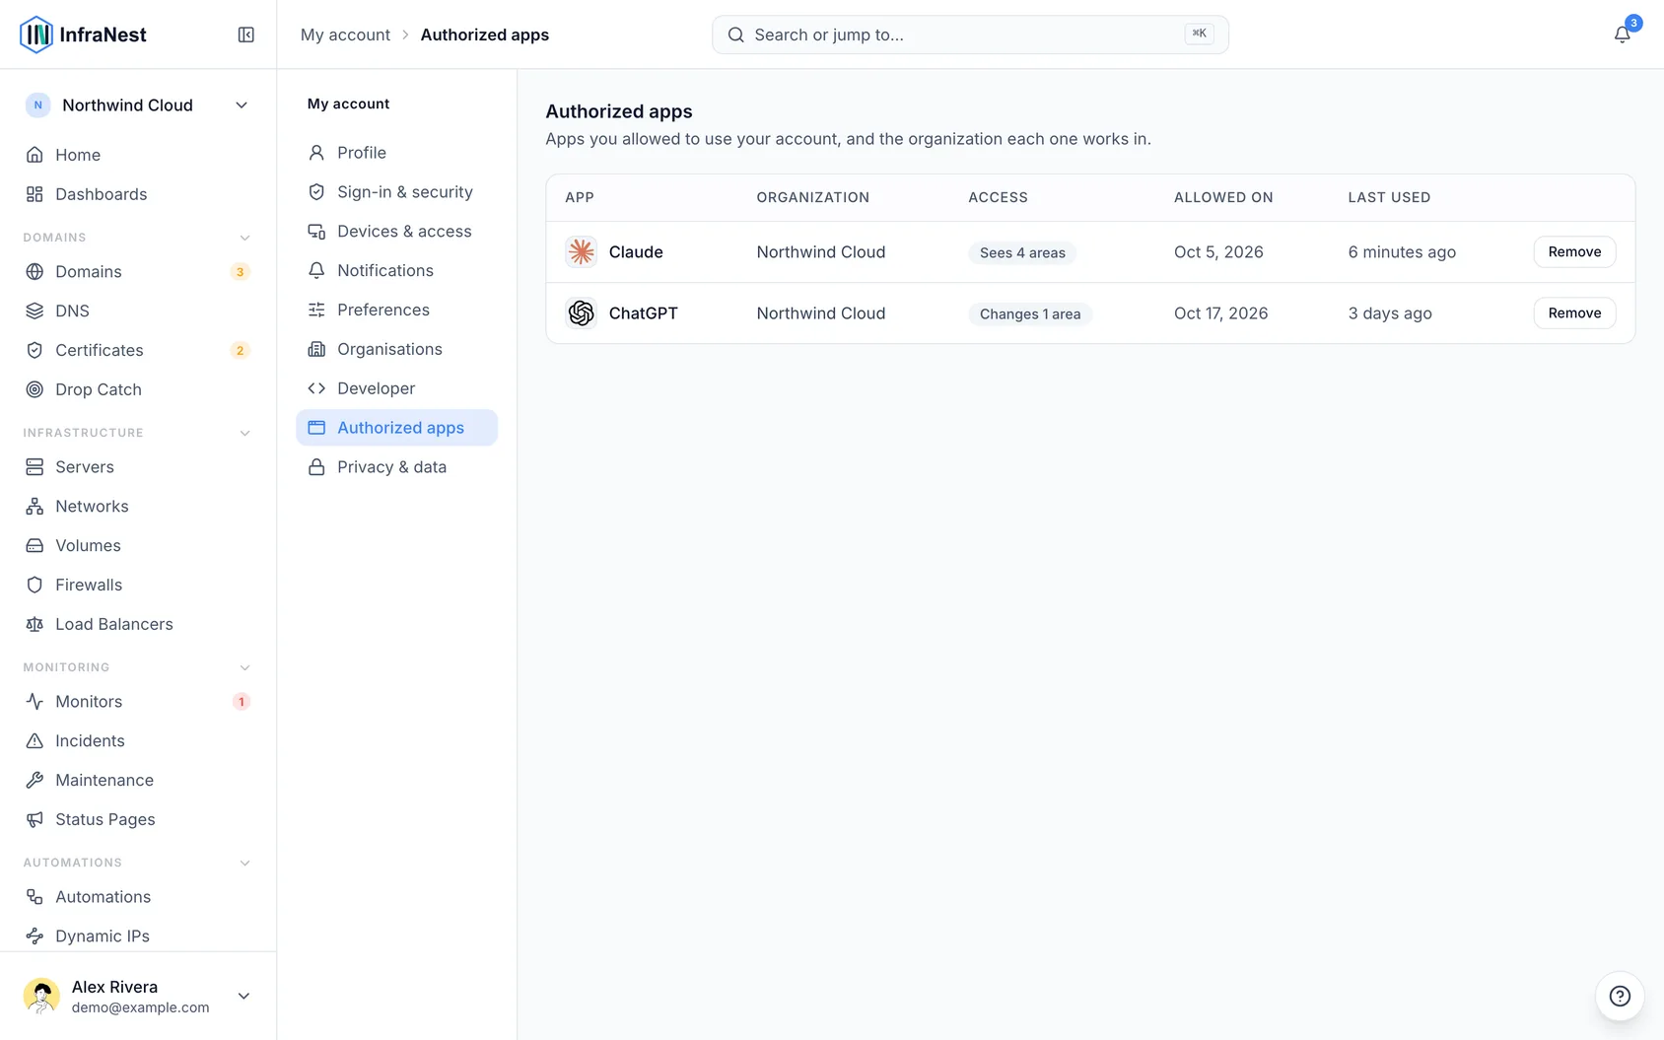Click the Domains globe icon

35,272
